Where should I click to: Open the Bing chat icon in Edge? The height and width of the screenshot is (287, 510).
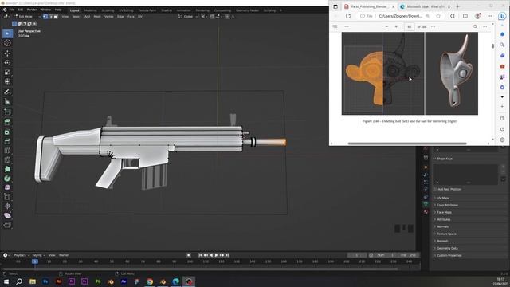click(502, 16)
